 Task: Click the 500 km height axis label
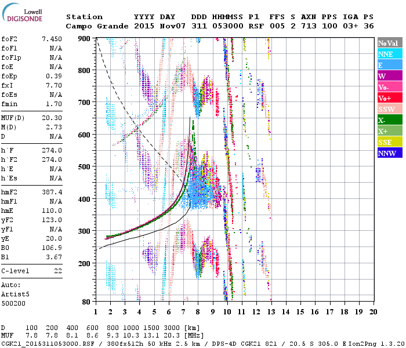[x=84, y=166]
